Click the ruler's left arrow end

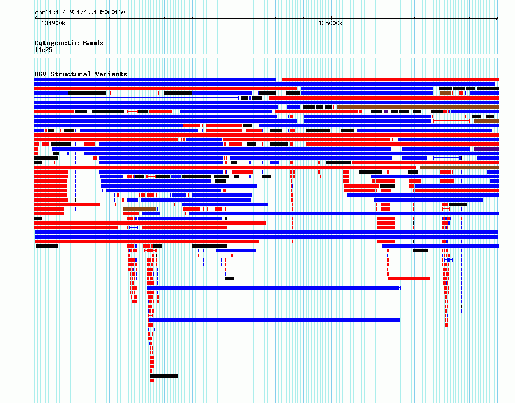36,19
